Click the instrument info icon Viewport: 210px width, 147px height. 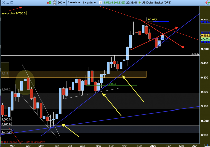pyautogui.click(x=100, y=3)
